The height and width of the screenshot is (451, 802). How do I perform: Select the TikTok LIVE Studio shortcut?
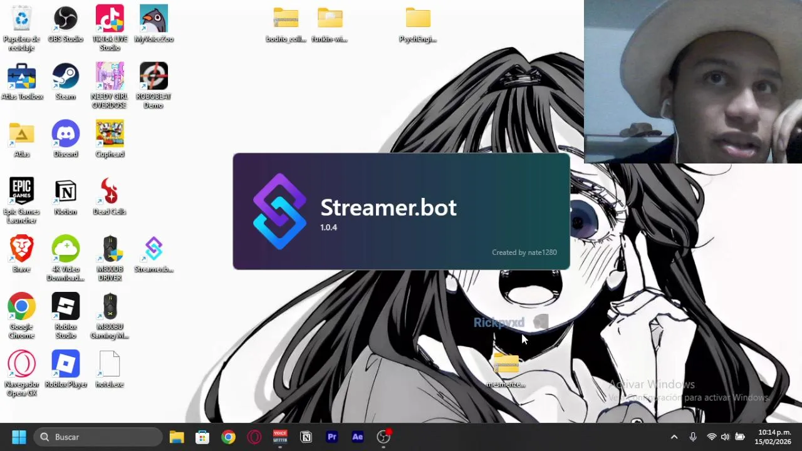[x=110, y=28]
